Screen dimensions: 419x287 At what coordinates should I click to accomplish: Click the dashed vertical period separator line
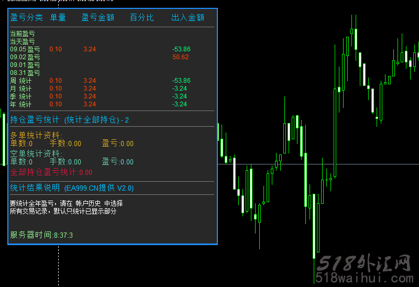[x=58, y=262]
